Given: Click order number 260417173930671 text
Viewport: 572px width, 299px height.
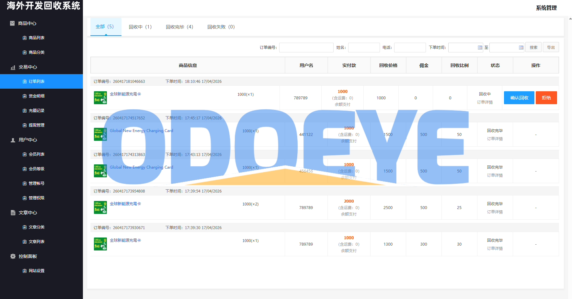Looking at the screenshot, I should pyautogui.click(x=129, y=228).
